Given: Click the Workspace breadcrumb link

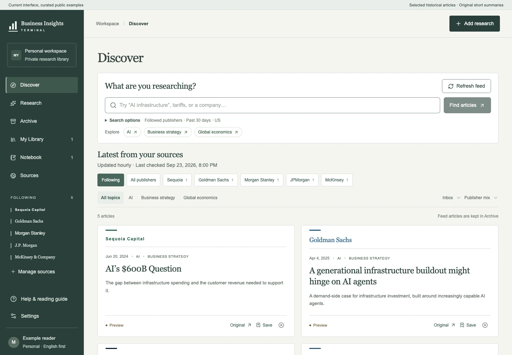Looking at the screenshot, I should pyautogui.click(x=107, y=24).
